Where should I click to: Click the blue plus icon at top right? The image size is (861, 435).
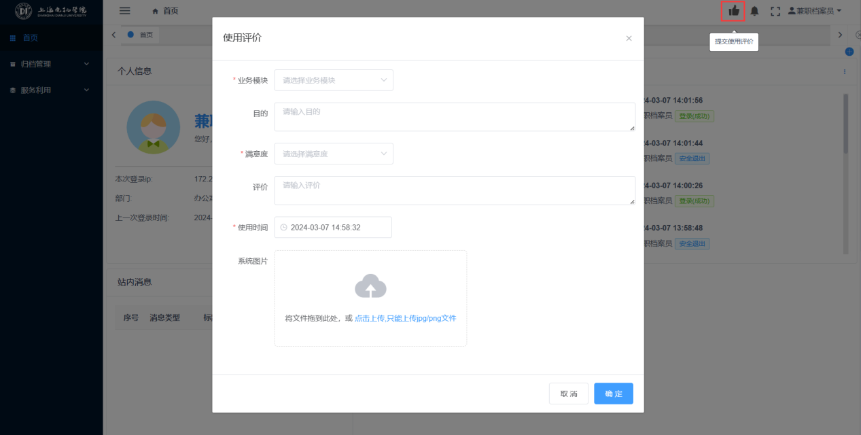(x=849, y=52)
